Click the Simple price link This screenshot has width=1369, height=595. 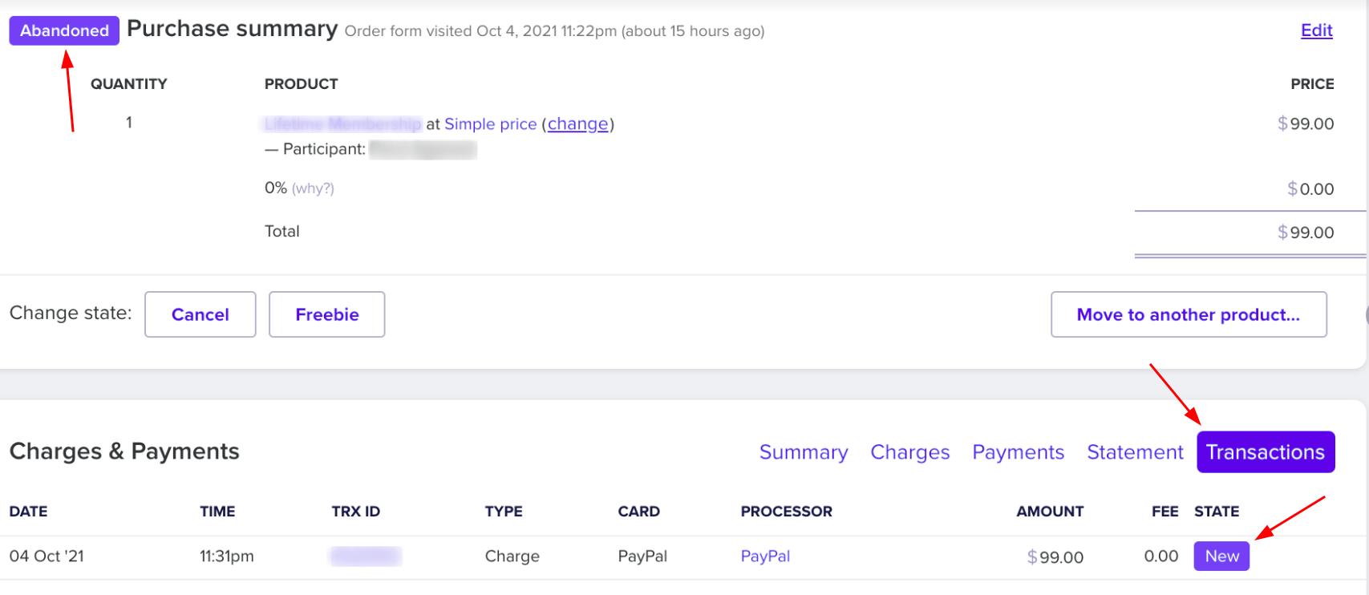(x=490, y=123)
